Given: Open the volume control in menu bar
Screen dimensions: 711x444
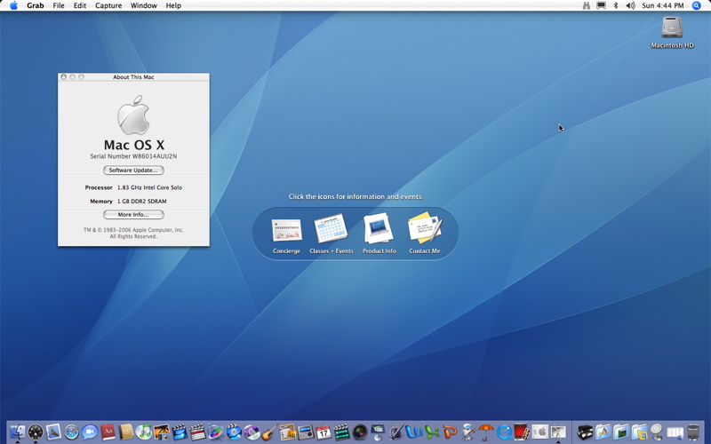Looking at the screenshot, I should click(630, 5).
